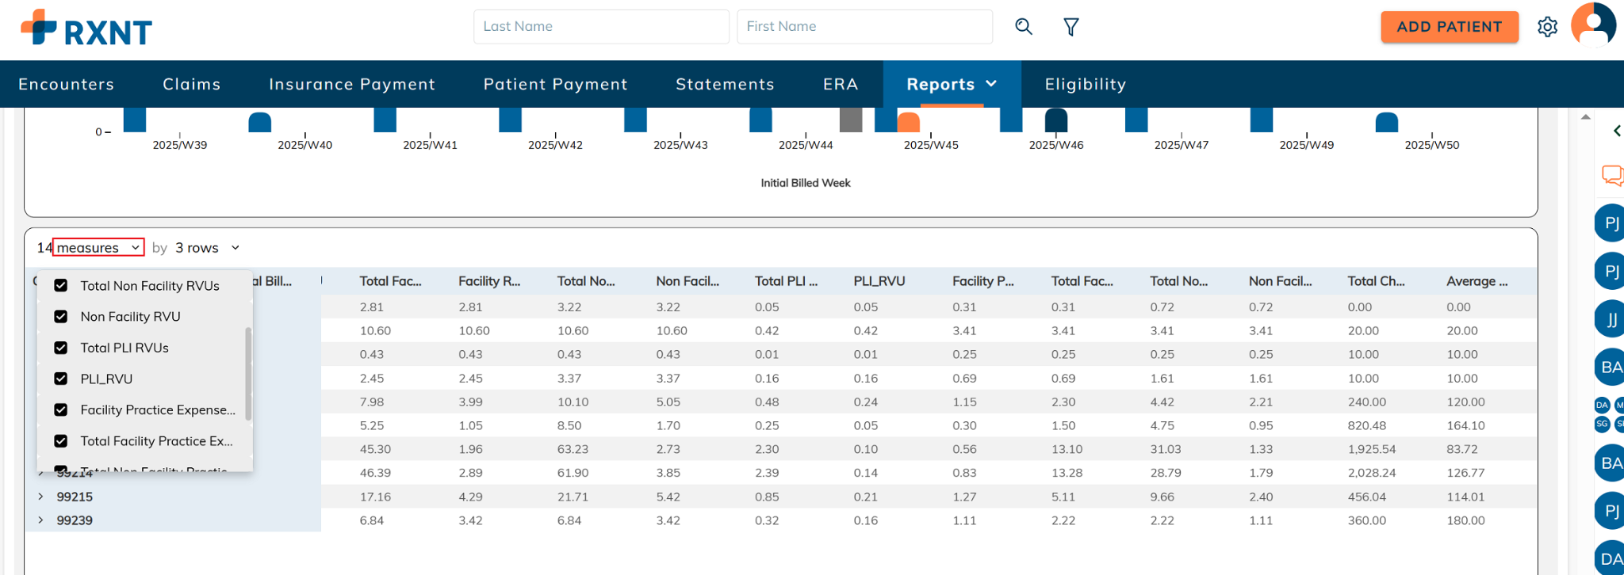Collapse the right sidebar arrow
1624x575 pixels.
click(x=1616, y=131)
